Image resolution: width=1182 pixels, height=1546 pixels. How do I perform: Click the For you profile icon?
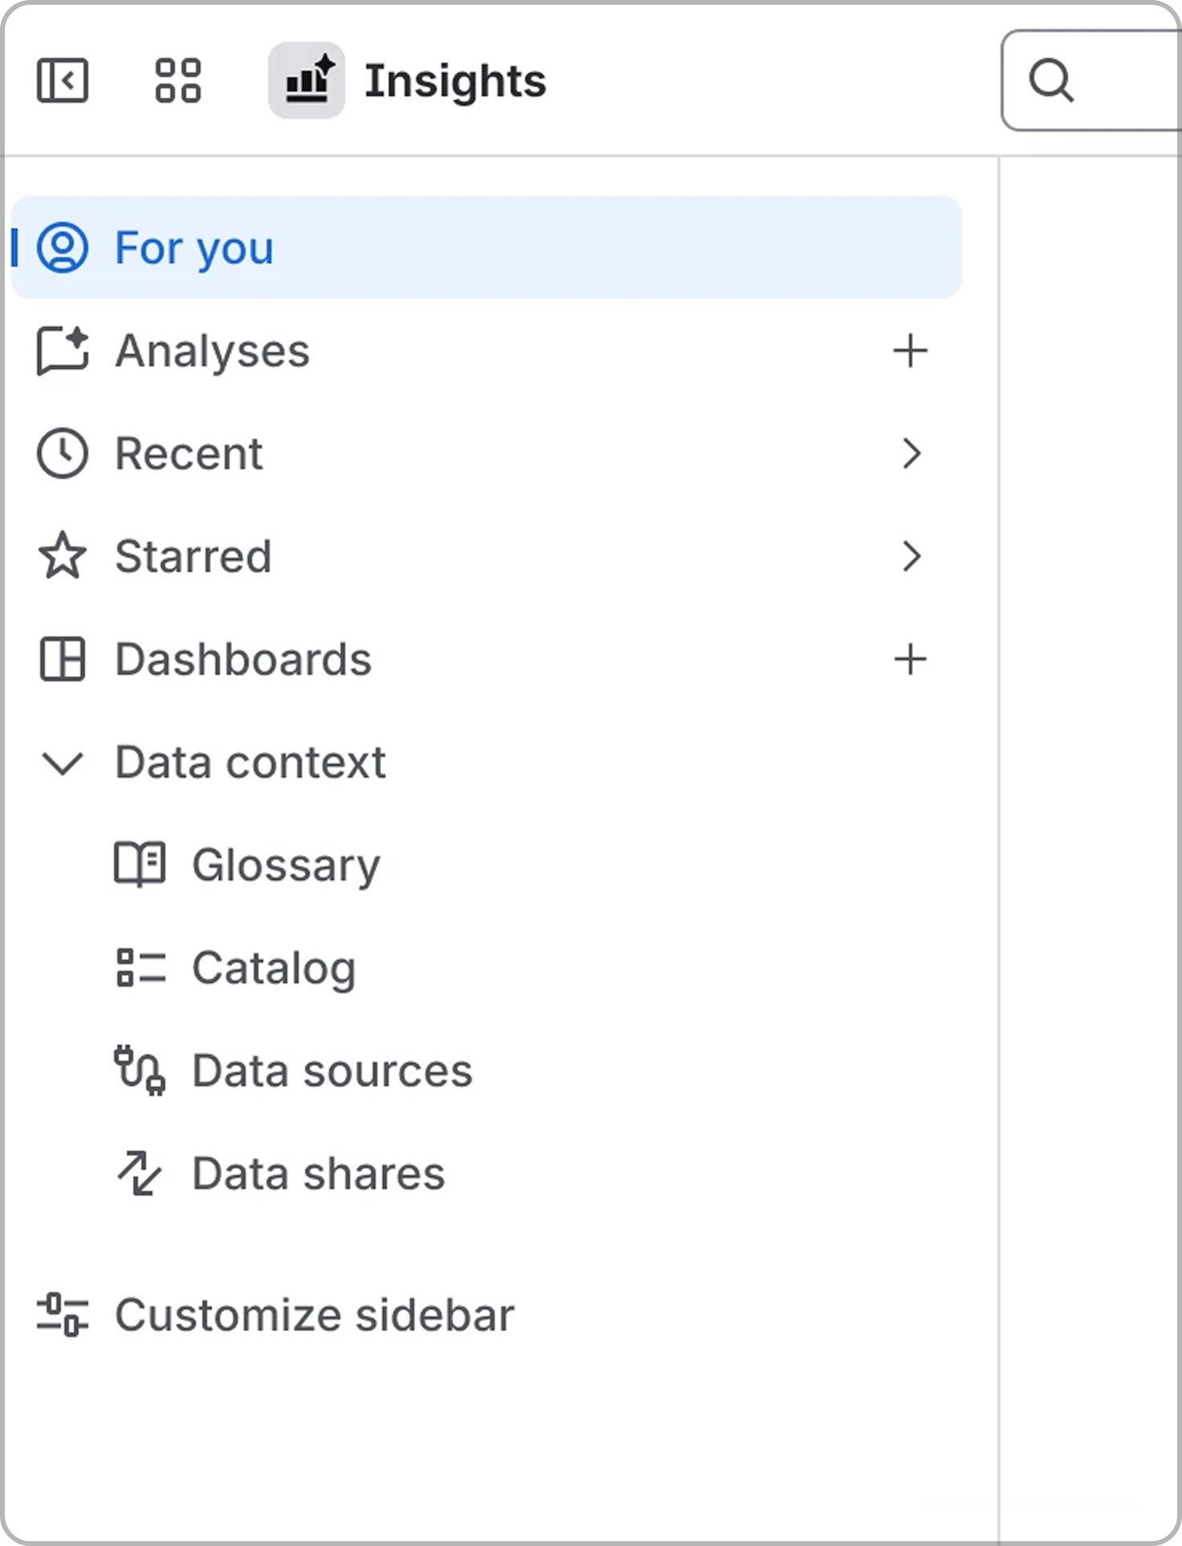click(x=63, y=247)
